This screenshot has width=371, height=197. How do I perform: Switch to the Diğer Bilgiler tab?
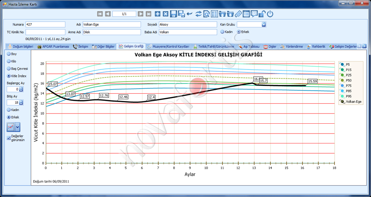[103, 46]
